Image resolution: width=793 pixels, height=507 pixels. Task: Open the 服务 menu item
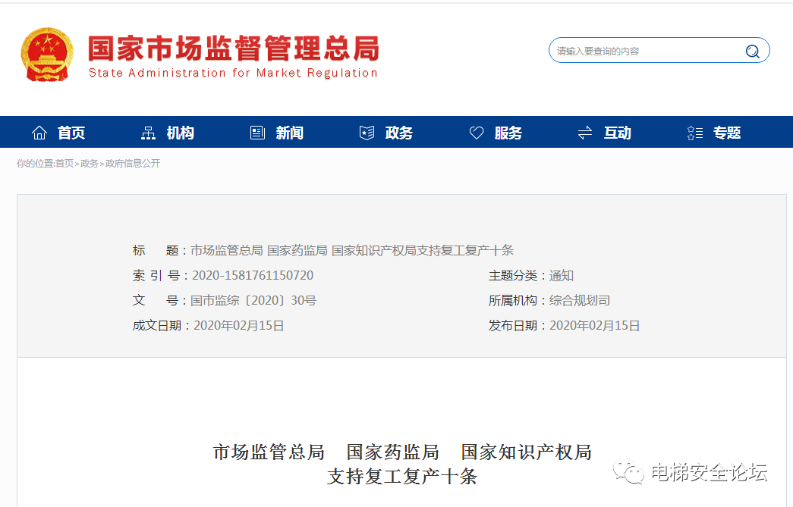point(508,133)
